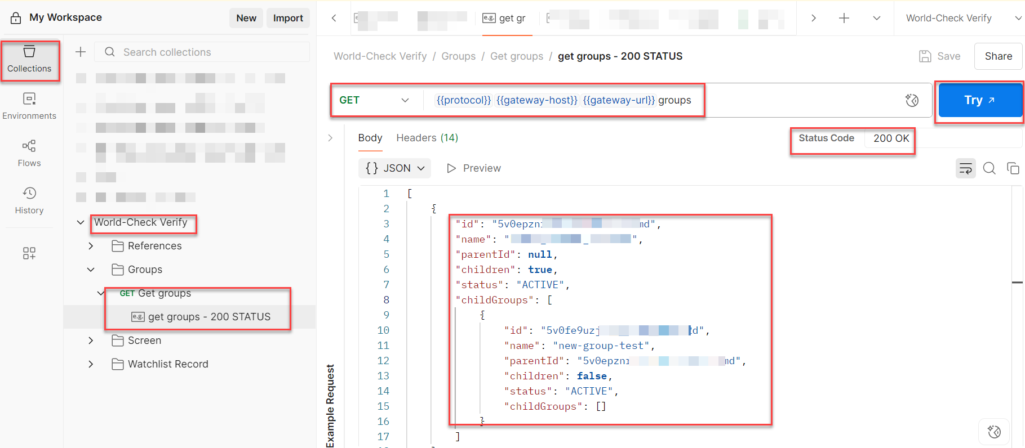Screen dimensions: 1025x448
Task: Click the My Workspace title
Action: point(65,17)
